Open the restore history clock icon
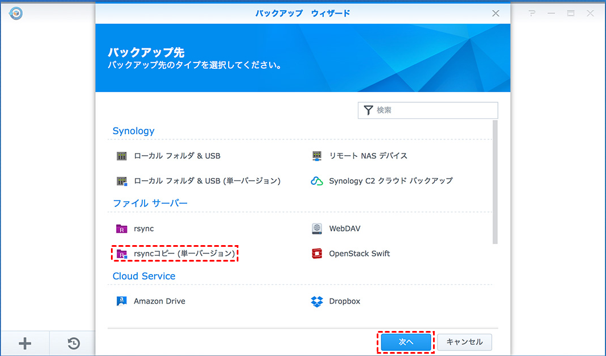The width and height of the screenshot is (606, 356). pos(73,343)
